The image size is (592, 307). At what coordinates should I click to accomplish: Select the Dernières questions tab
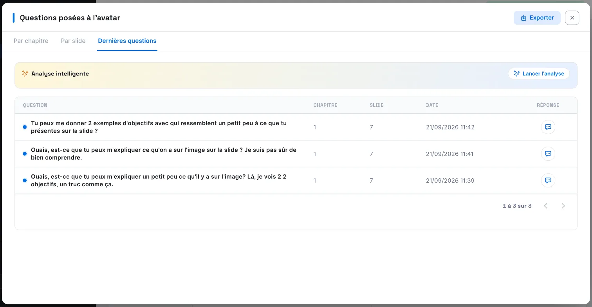click(x=127, y=41)
